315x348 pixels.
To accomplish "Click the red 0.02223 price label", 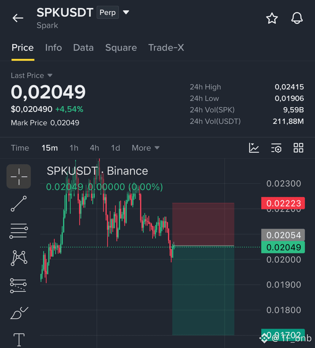I will pos(283,203).
